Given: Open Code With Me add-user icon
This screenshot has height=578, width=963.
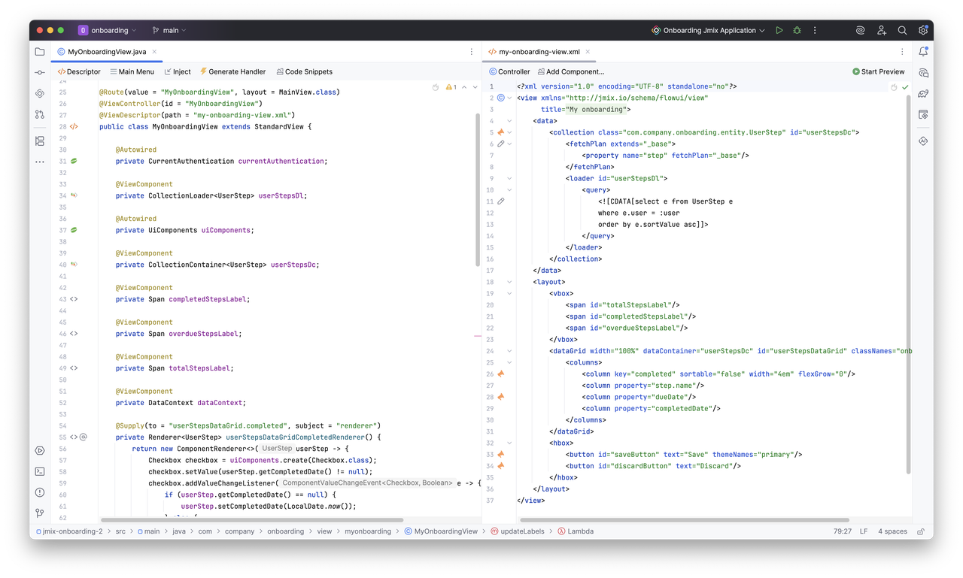Looking at the screenshot, I should coord(881,30).
